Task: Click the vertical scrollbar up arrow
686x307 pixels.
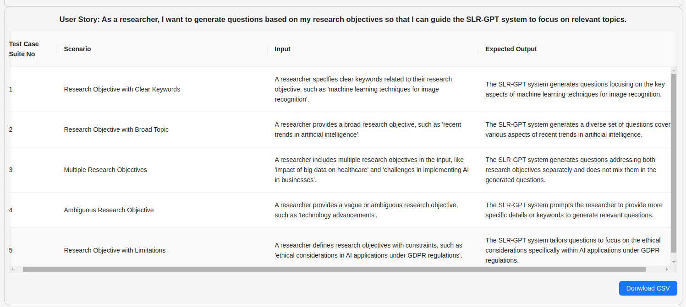Action: (x=674, y=70)
